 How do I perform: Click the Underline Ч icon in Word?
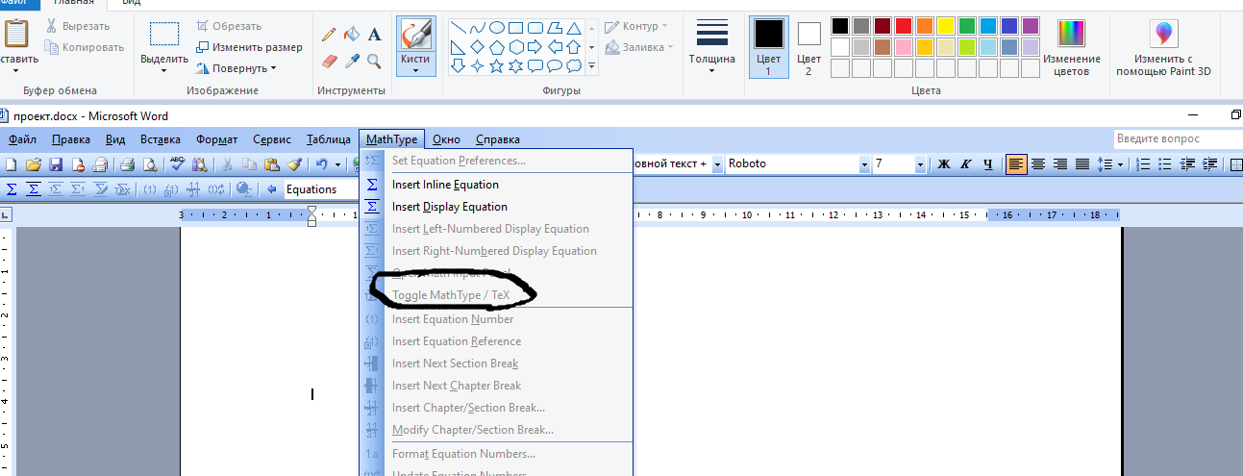tap(988, 164)
